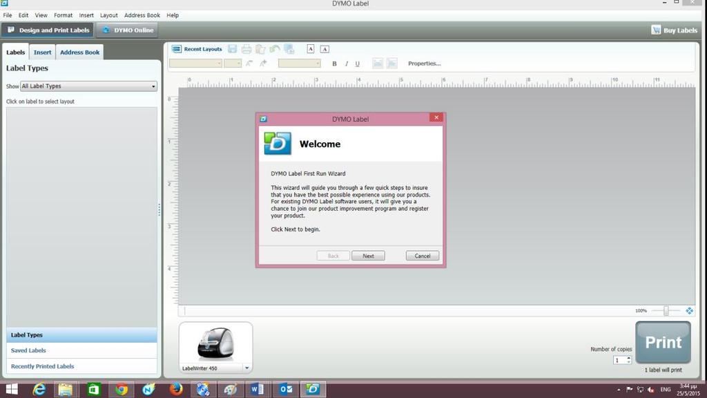The width and height of the screenshot is (707, 398).
Task: Open the Help menu
Action: point(173,15)
